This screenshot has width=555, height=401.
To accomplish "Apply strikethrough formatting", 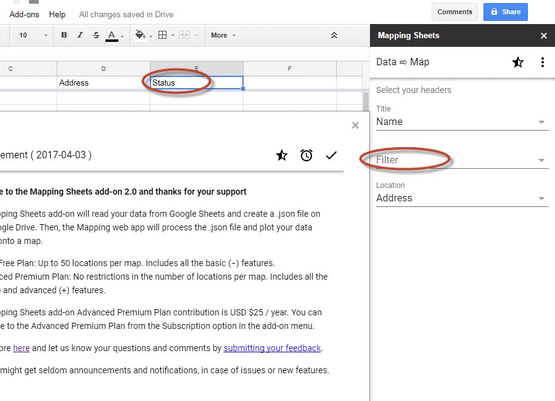I will coord(96,35).
